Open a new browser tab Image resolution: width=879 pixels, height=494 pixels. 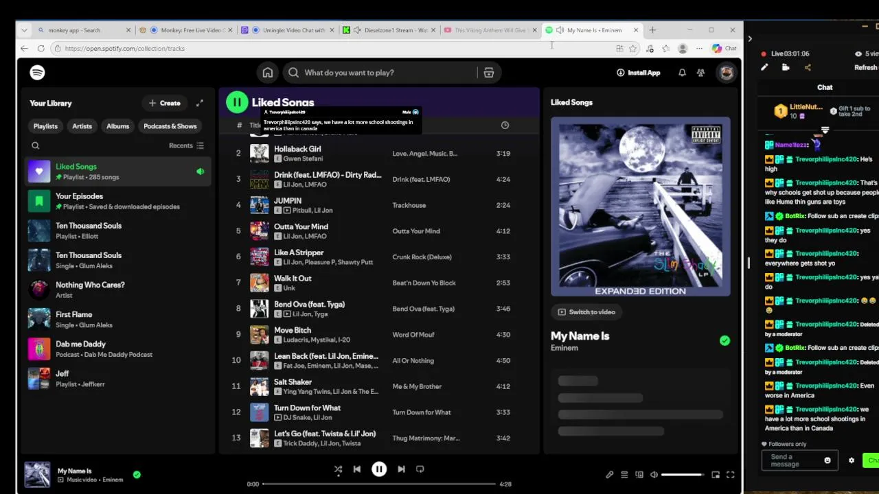point(652,30)
